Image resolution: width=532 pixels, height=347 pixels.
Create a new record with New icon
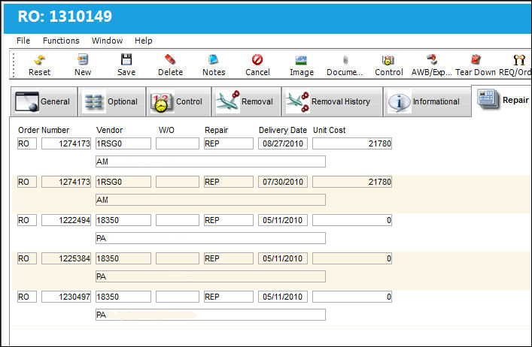(x=83, y=59)
